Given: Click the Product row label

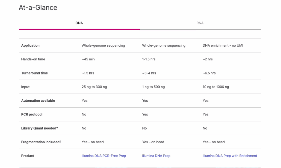Looking at the screenshot, I should (x=28, y=156).
